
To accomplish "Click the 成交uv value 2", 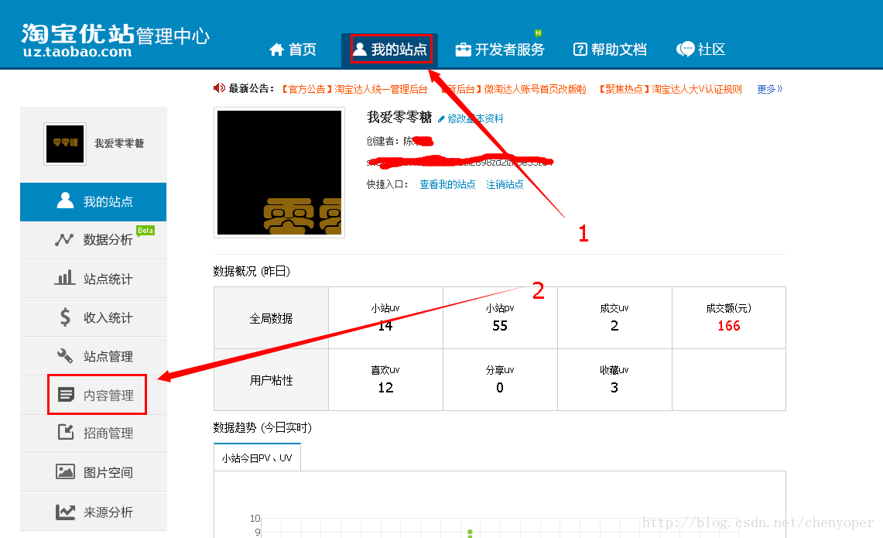I will [614, 326].
